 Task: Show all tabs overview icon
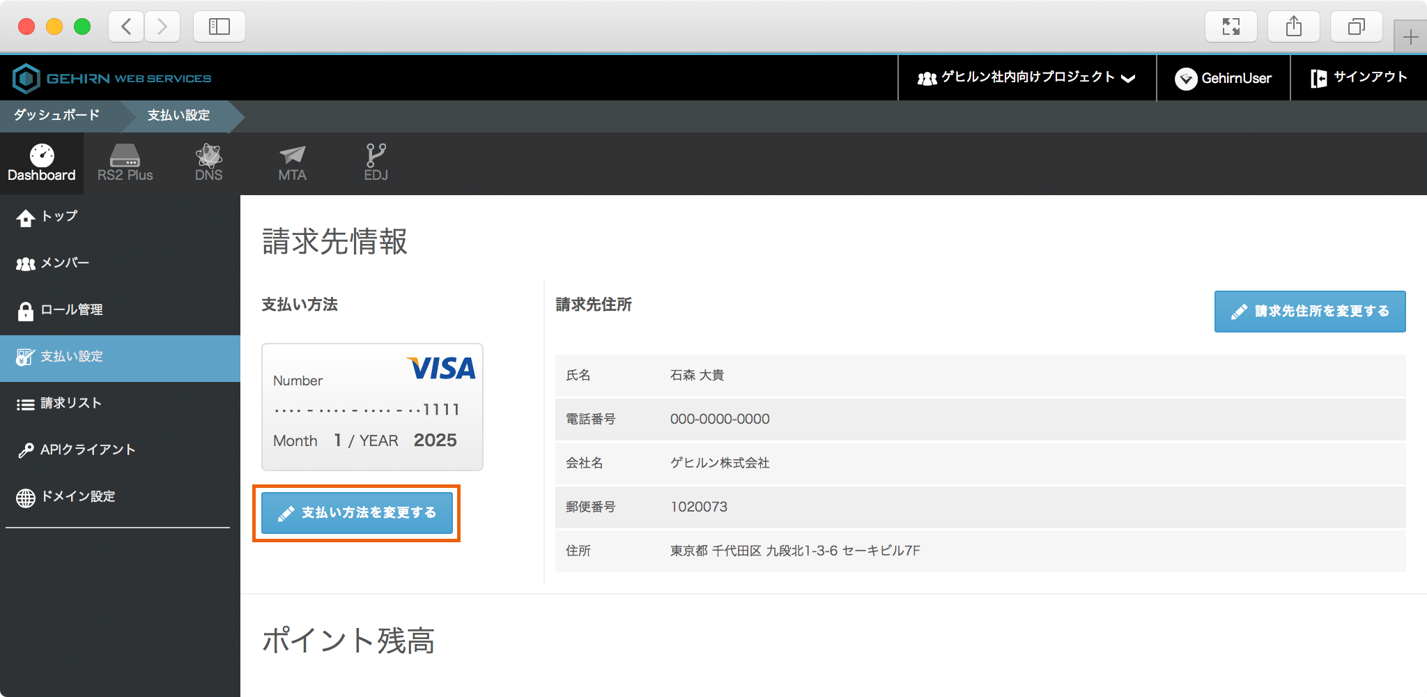(1356, 26)
